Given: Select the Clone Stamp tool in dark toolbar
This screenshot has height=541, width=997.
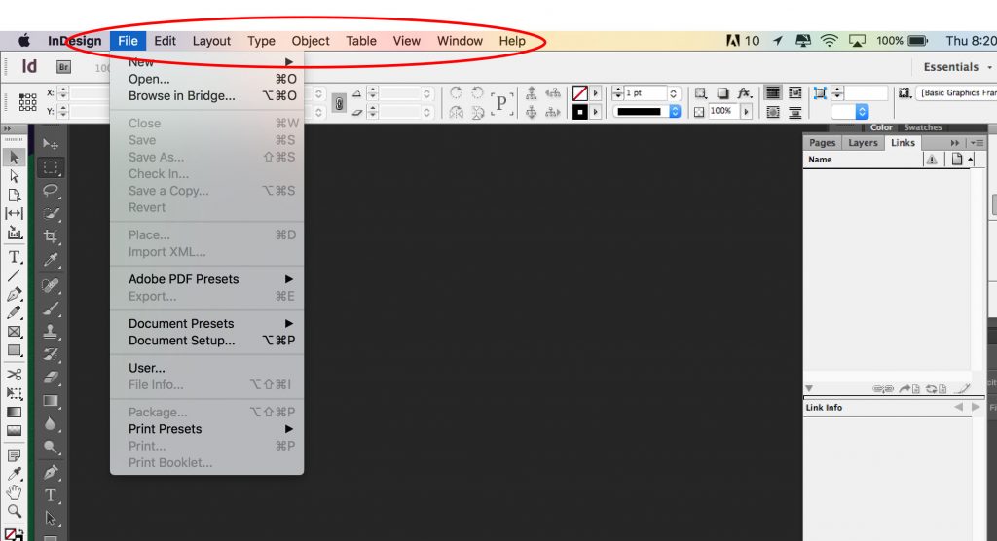Looking at the screenshot, I should (51, 331).
